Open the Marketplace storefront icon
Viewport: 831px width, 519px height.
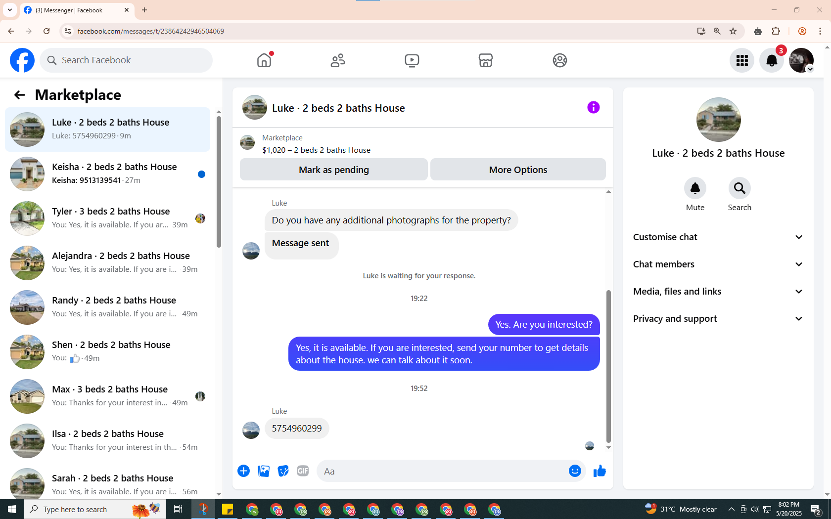click(486, 60)
